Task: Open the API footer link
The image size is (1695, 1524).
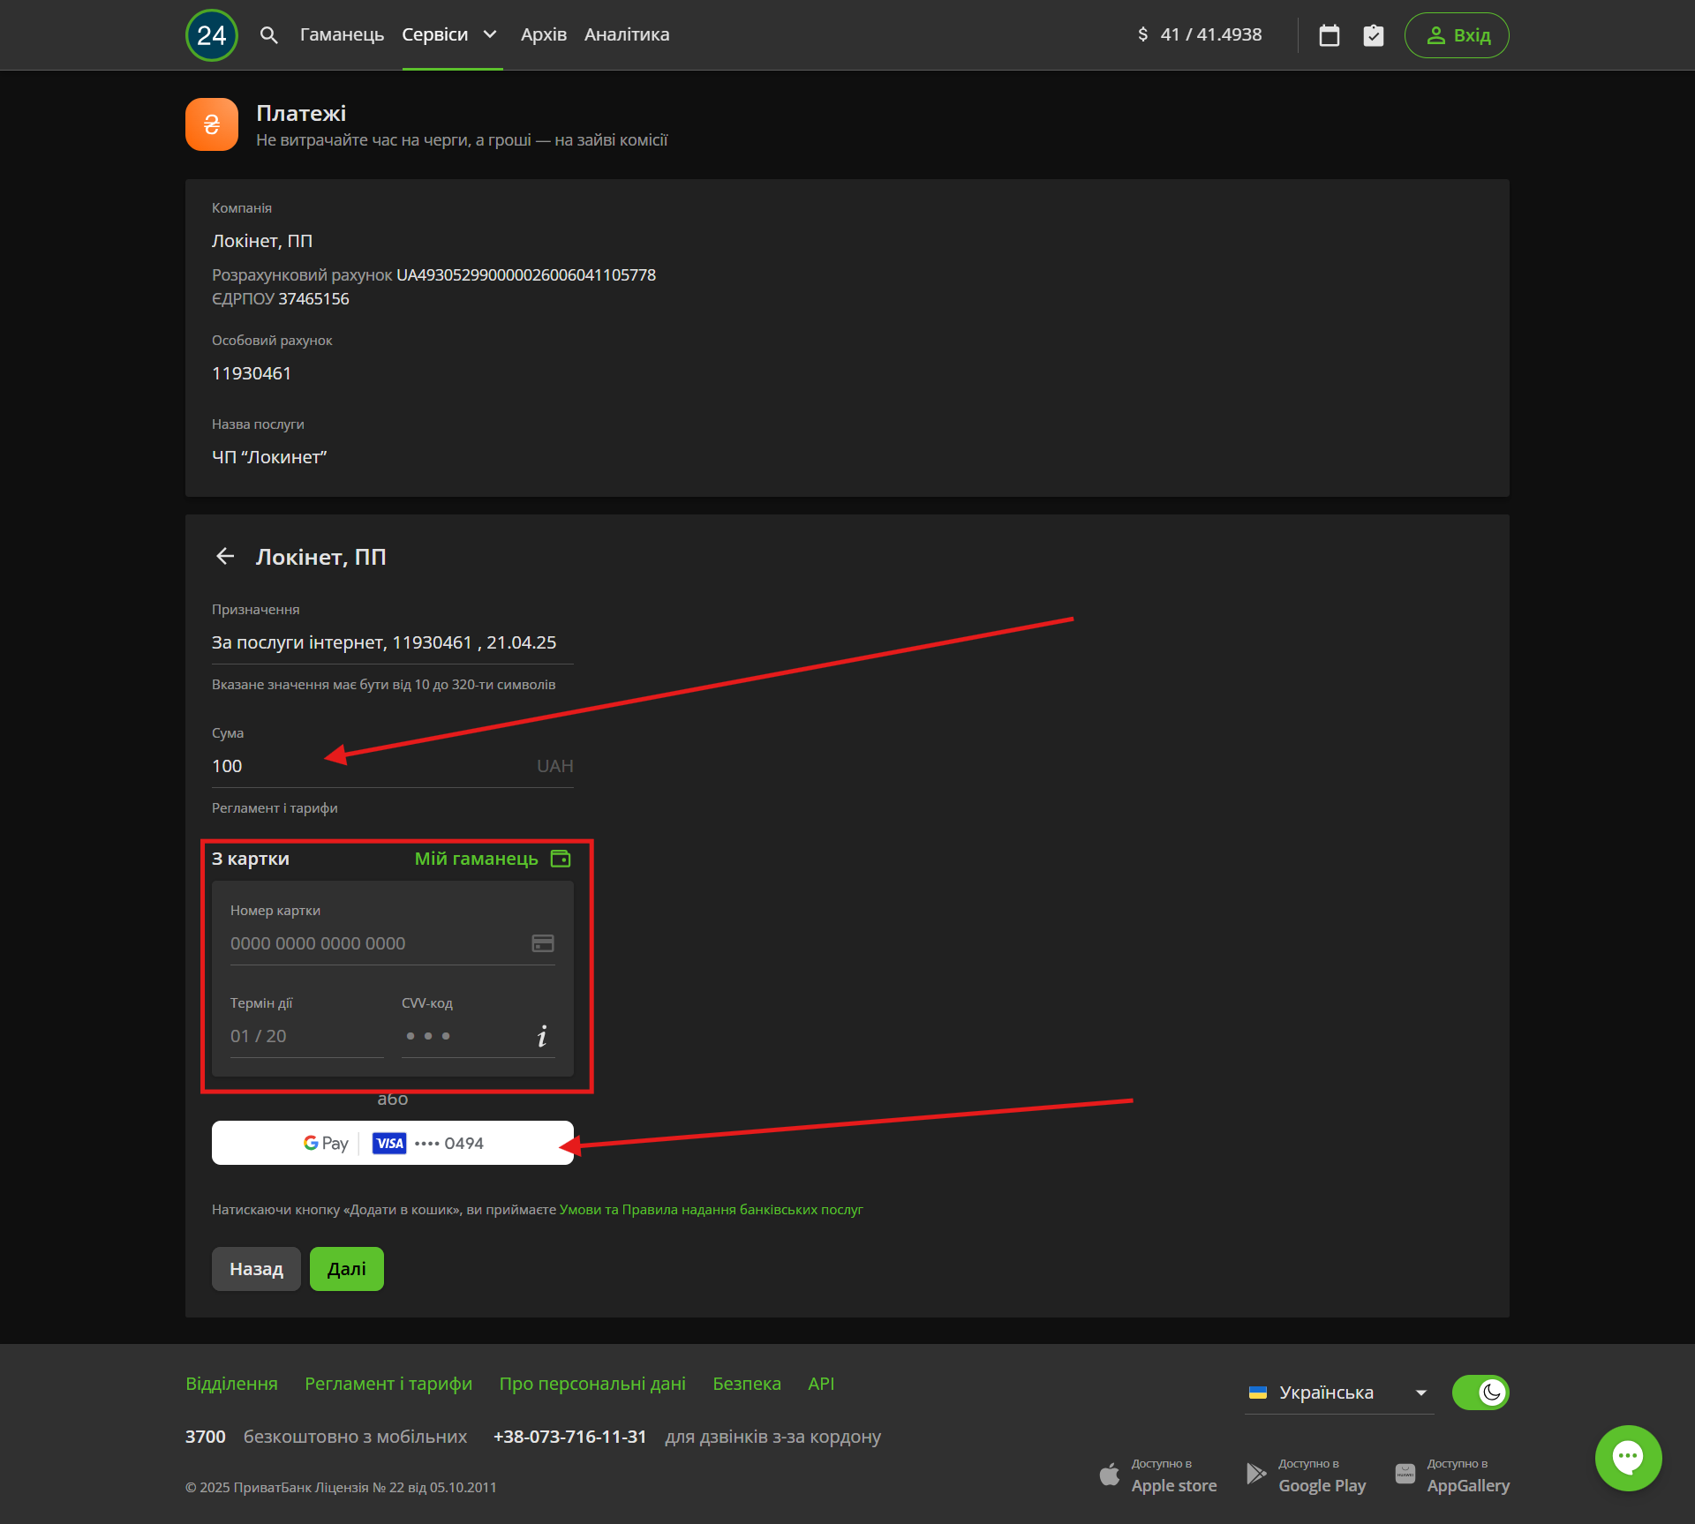Action: pyautogui.click(x=821, y=1384)
